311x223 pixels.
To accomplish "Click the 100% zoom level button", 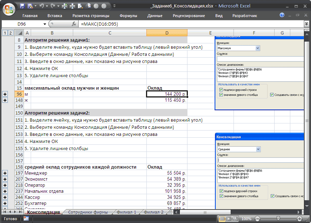I will [x=246, y=219].
